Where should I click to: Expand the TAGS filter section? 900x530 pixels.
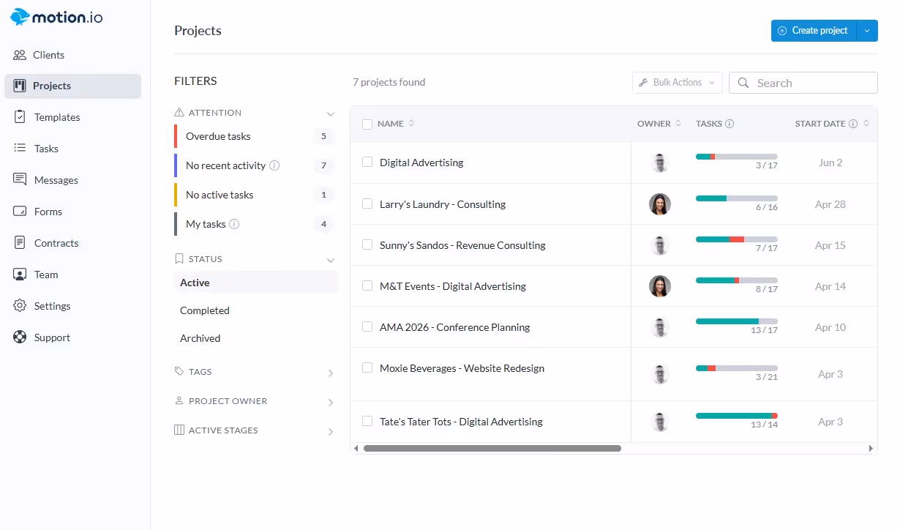click(255, 372)
